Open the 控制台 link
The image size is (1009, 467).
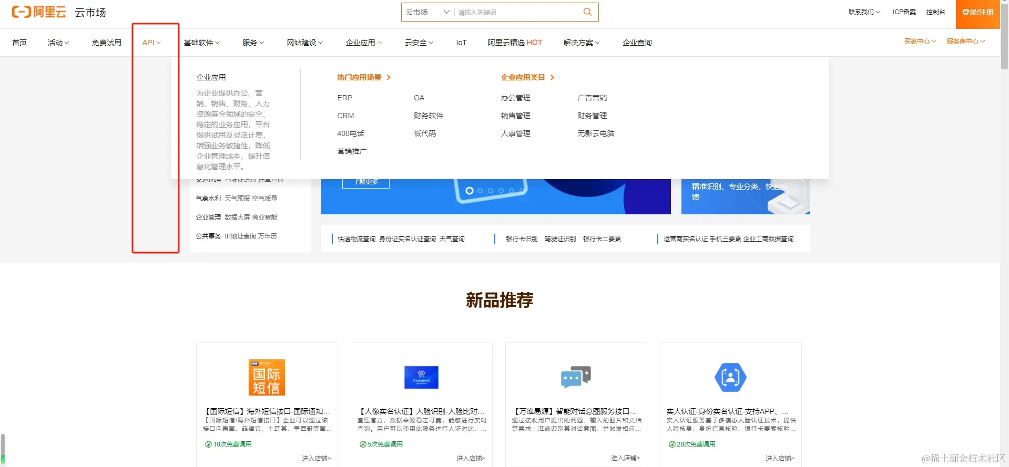pos(935,12)
